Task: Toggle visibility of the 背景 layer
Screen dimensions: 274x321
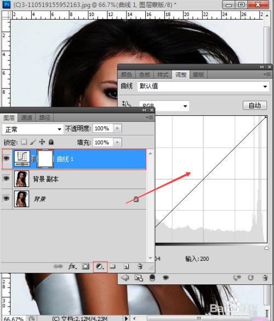Action: point(7,198)
